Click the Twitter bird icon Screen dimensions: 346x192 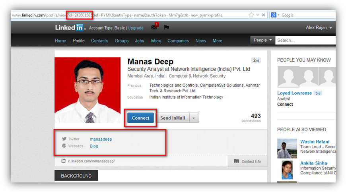[64, 139]
